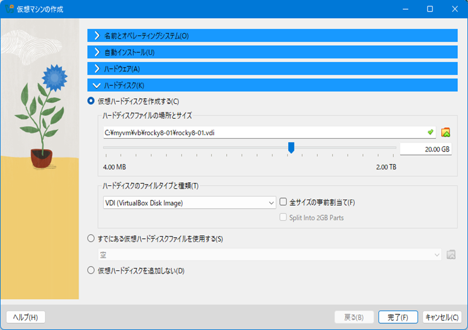Click ハードディスクのファイルタイプと種類(T) group label
This screenshot has width=468, height=330.
(150, 186)
